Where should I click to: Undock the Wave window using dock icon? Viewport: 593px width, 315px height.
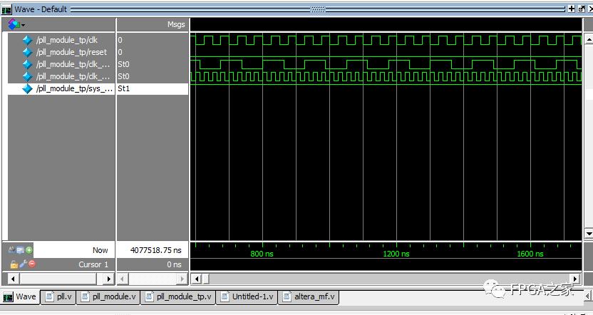pos(580,9)
